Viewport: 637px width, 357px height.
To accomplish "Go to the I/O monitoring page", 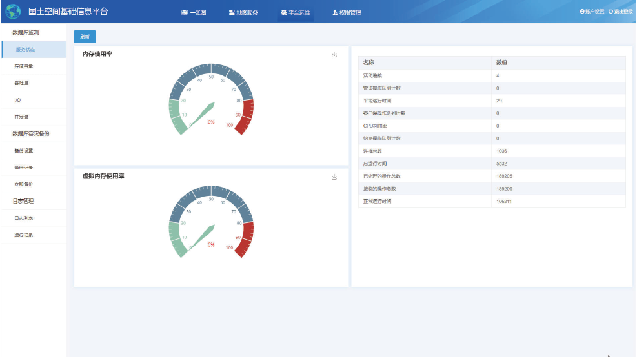I will (x=17, y=100).
